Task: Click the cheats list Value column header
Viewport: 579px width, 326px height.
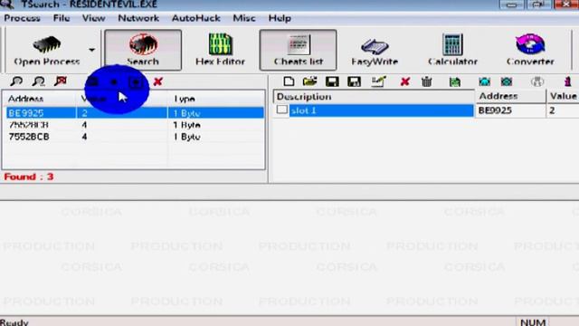Action: [563, 96]
